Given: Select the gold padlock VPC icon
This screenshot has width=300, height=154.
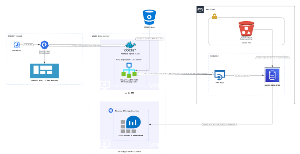Looking at the screenshot, I should [214, 16].
